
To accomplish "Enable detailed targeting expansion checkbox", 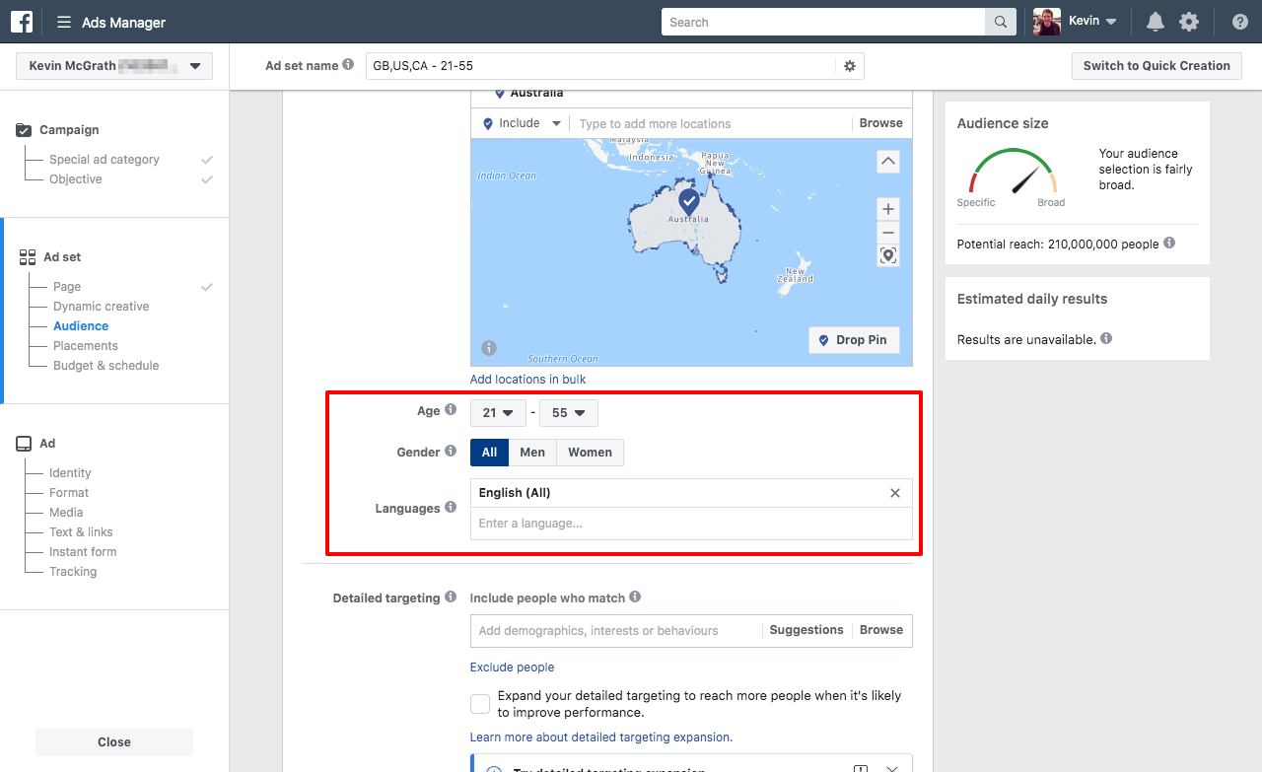I will 480,703.
